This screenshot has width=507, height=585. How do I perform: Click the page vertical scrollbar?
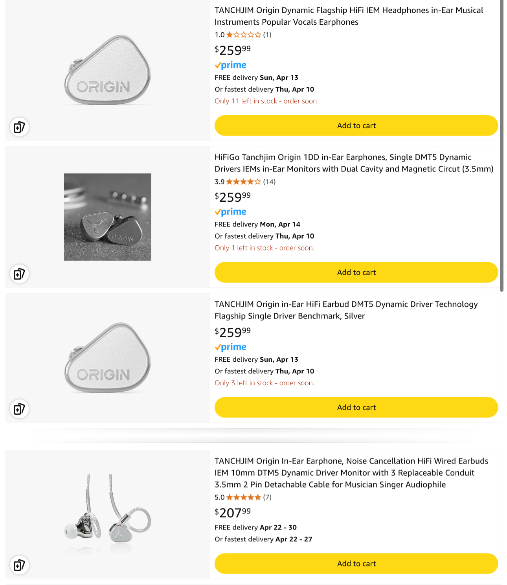(x=501, y=145)
